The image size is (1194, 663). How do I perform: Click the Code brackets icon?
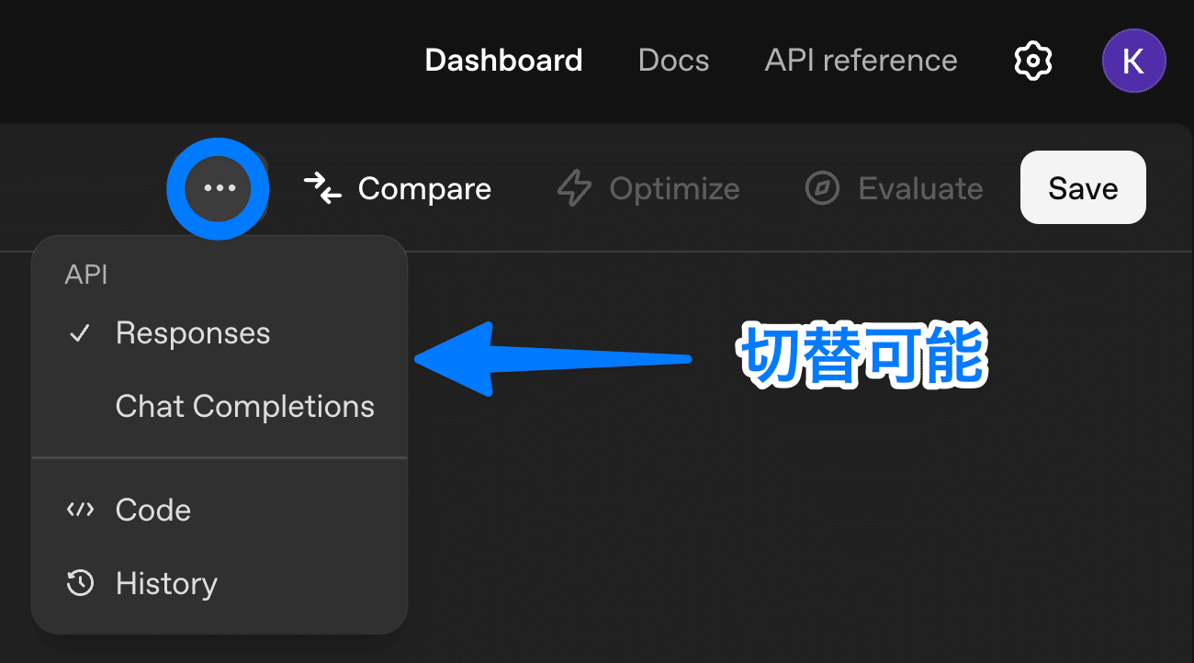81,510
